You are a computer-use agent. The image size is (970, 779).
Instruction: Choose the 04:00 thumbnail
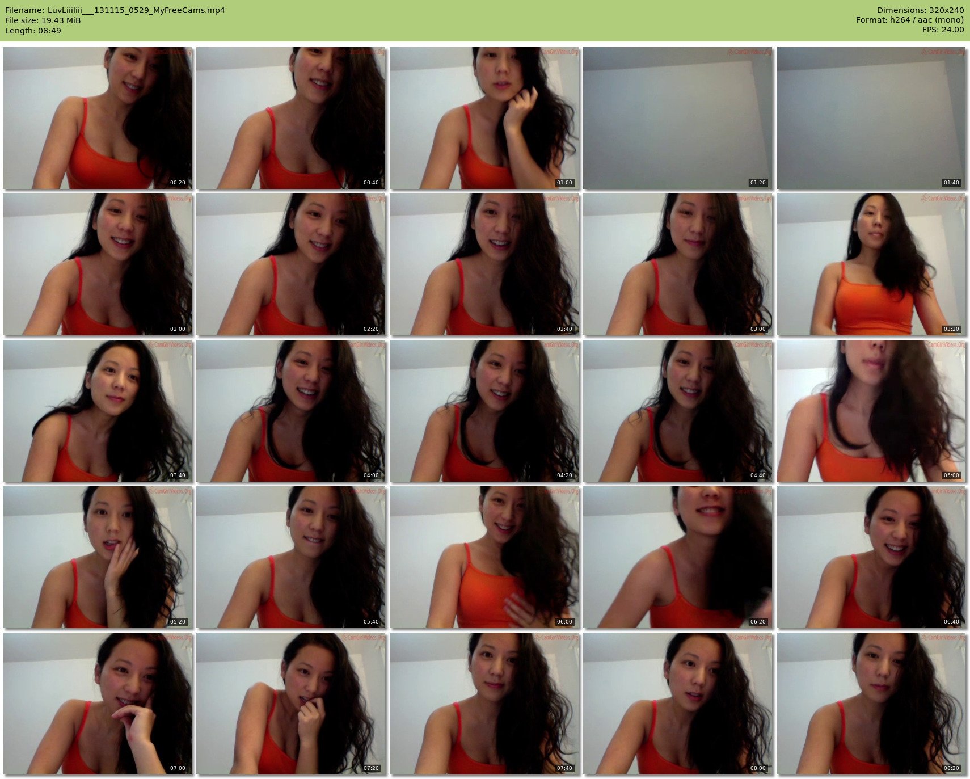click(x=291, y=411)
